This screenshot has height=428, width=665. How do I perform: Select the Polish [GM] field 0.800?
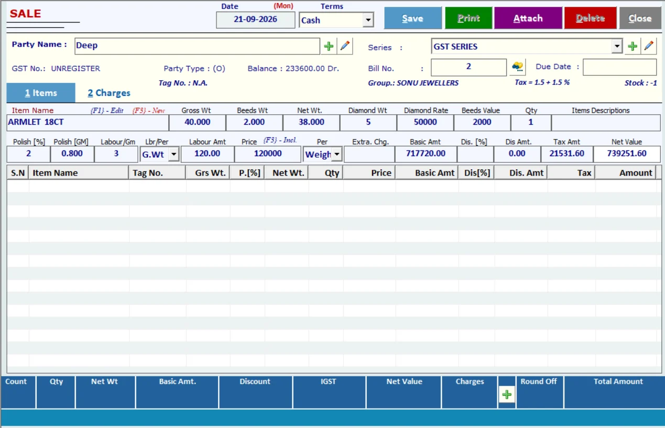click(x=72, y=154)
